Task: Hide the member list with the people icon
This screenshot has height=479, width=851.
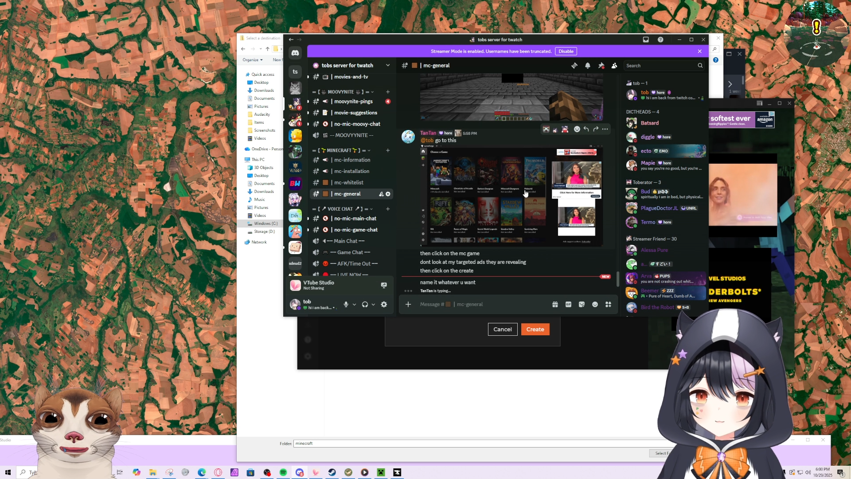Action: tap(614, 66)
